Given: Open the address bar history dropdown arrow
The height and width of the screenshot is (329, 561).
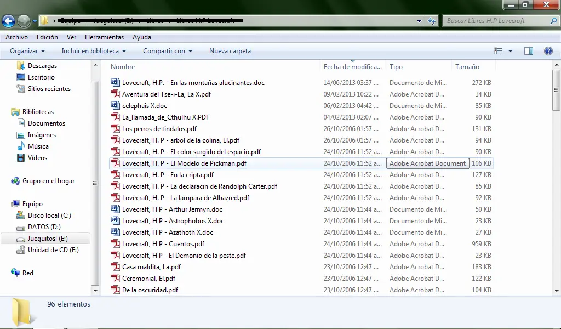Looking at the screenshot, I should [419, 21].
